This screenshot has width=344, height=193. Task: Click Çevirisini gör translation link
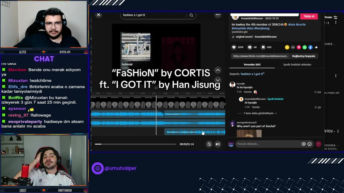pyautogui.click(x=240, y=32)
